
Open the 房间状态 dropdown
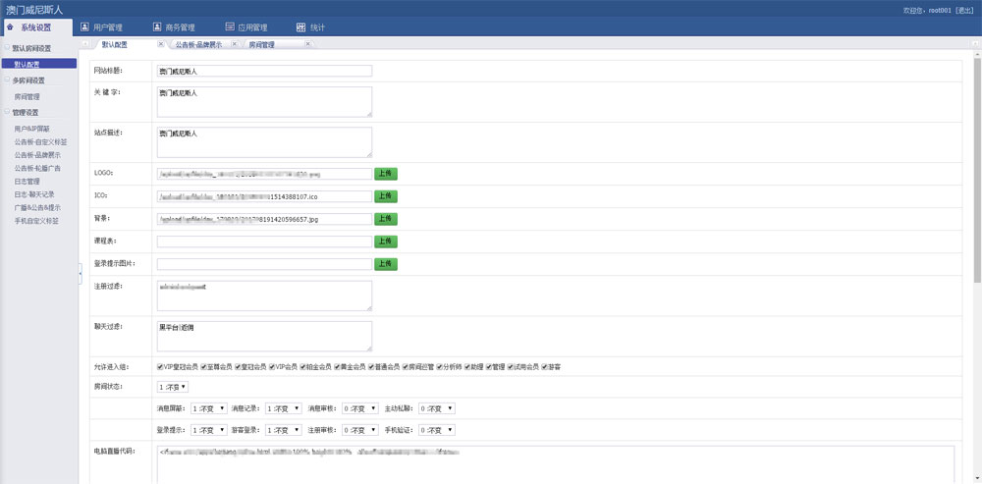coord(172,387)
